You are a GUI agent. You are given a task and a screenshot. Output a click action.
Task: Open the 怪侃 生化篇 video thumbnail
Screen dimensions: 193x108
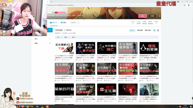[x=107, y=90]
